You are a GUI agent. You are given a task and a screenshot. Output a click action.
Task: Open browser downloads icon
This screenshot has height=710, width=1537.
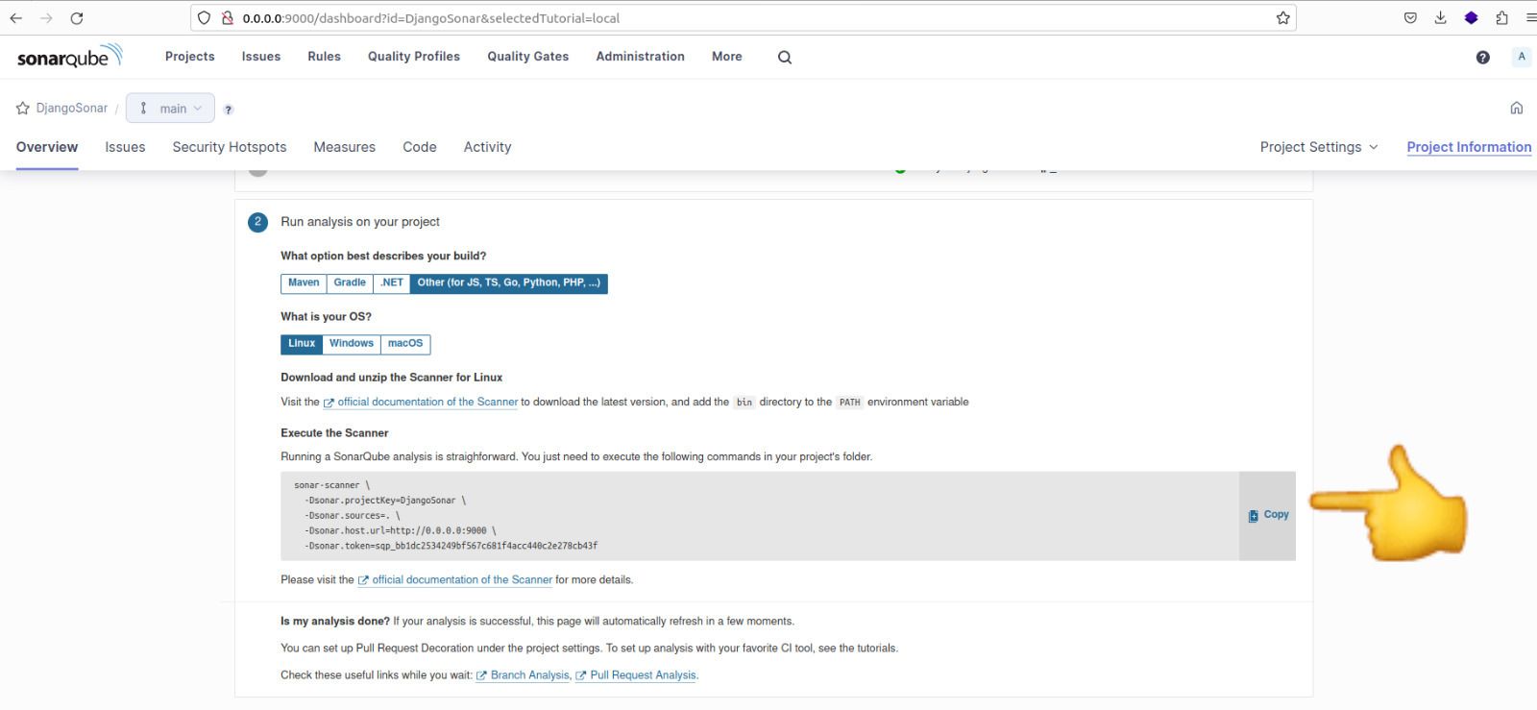click(x=1440, y=18)
